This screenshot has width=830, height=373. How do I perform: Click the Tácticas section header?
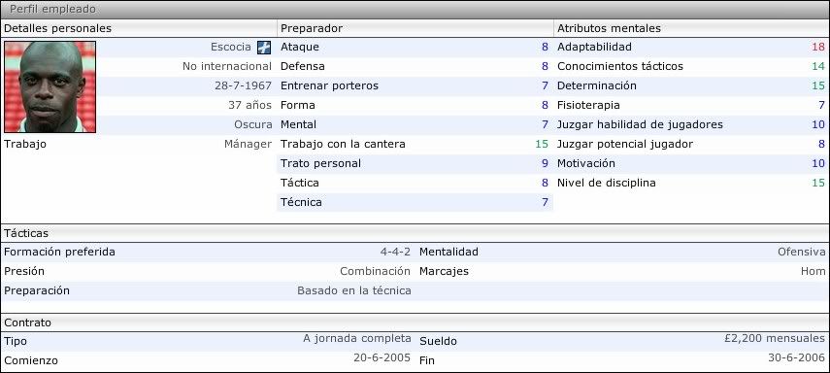coord(26,233)
